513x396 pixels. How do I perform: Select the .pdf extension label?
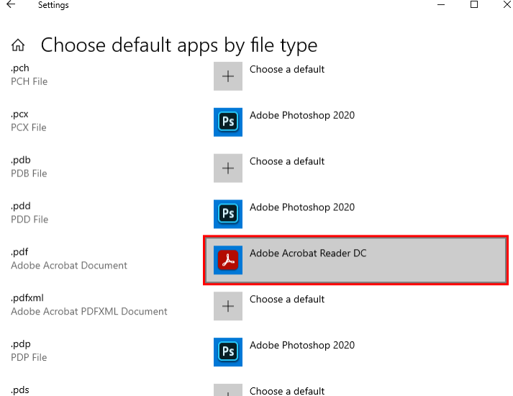point(19,252)
